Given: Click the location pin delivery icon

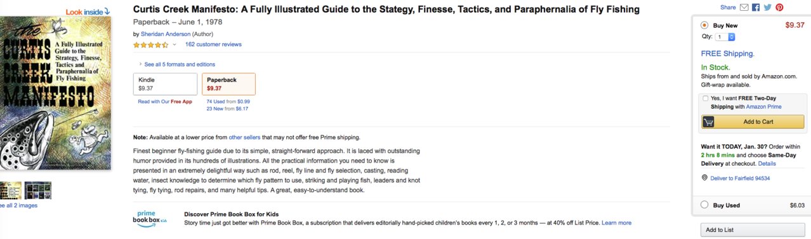Looking at the screenshot, I should 704,178.
